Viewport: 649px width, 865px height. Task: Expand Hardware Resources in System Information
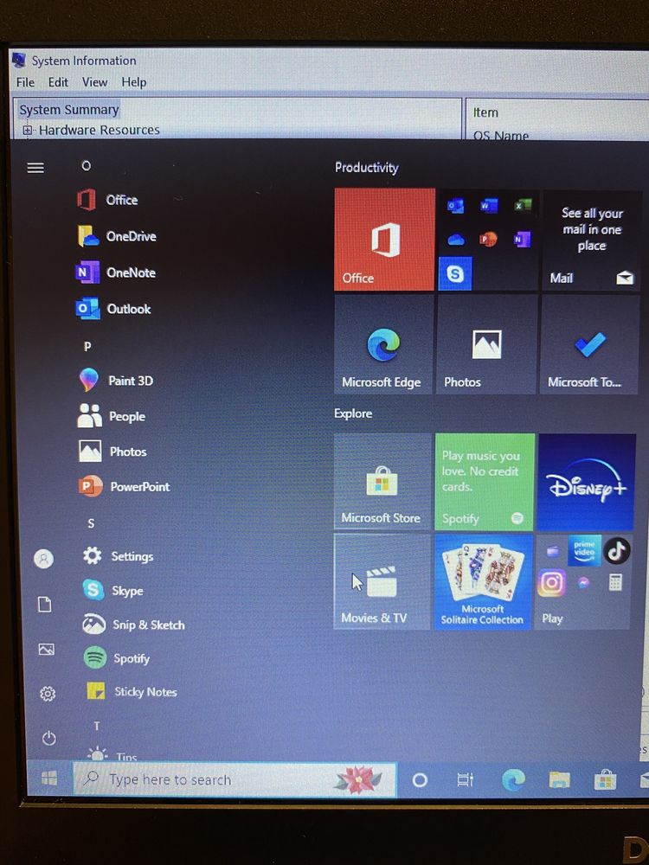(x=27, y=131)
